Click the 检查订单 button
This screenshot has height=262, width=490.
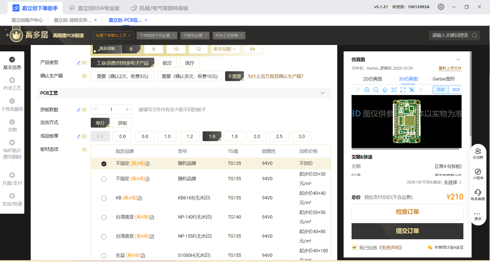point(407,212)
